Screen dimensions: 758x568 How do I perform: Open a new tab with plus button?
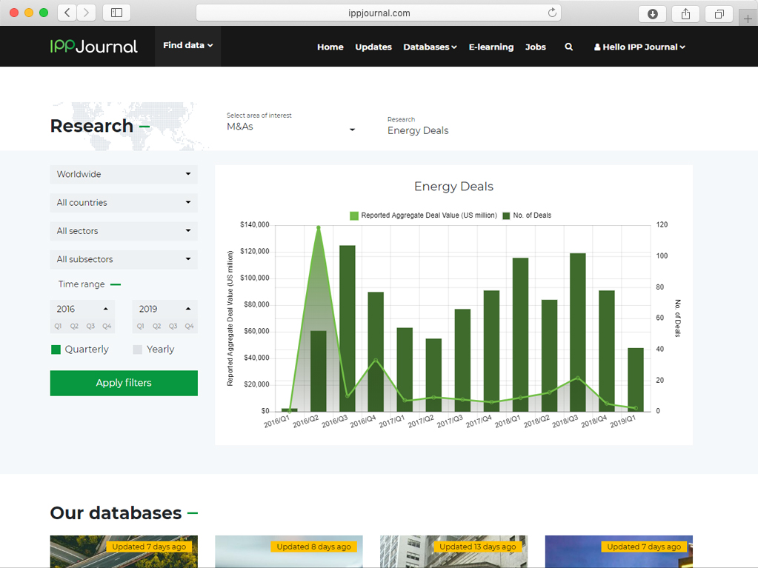click(748, 18)
